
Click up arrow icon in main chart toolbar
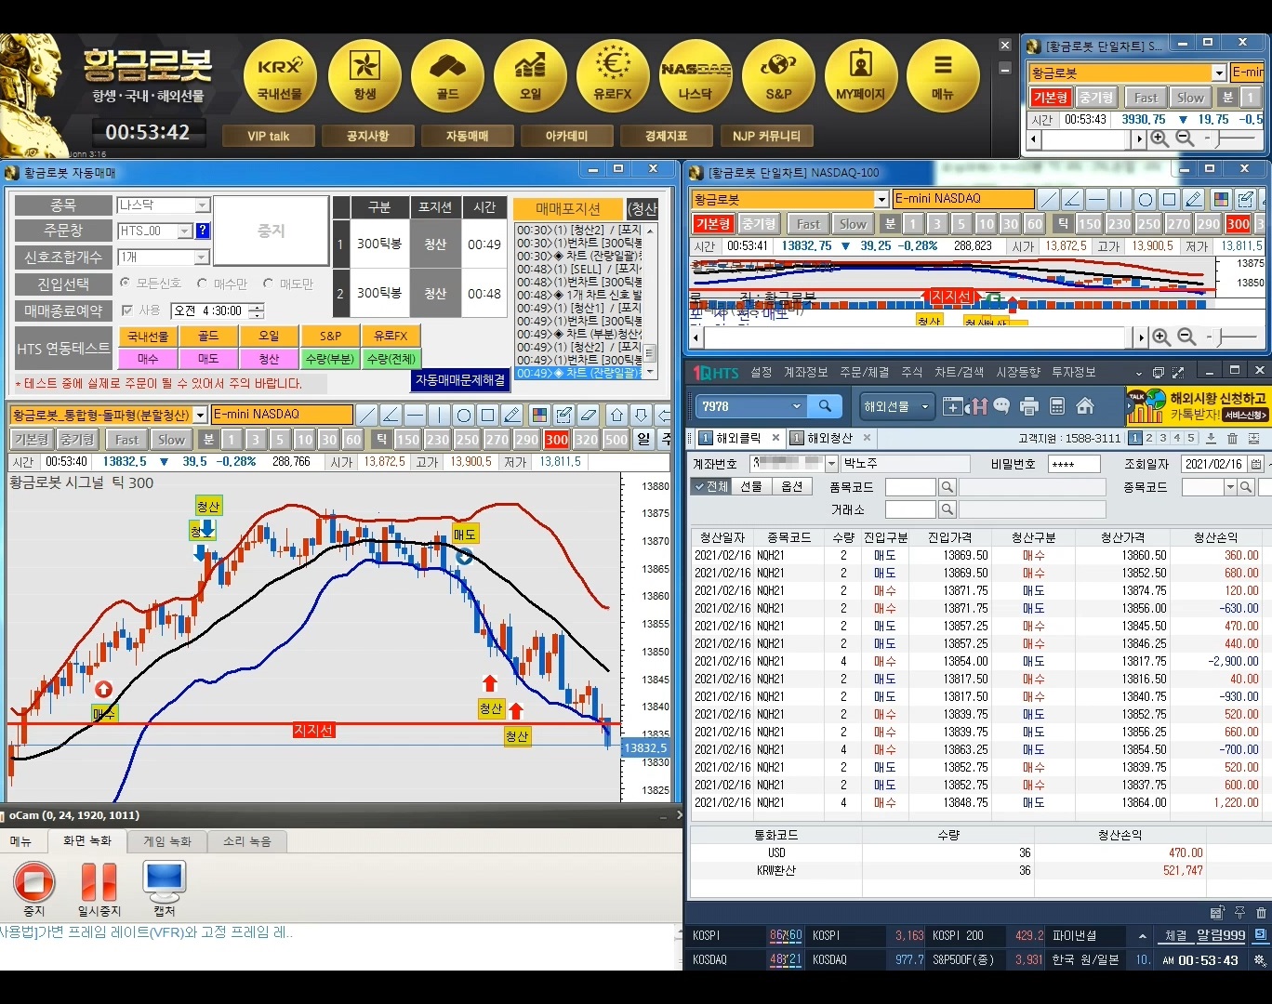pos(616,415)
